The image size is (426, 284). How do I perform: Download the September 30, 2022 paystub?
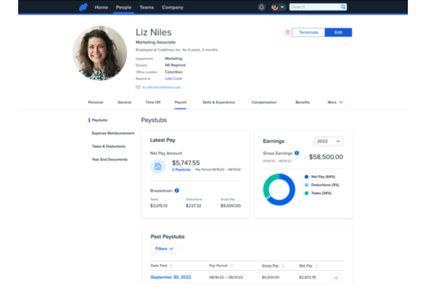coord(336,277)
